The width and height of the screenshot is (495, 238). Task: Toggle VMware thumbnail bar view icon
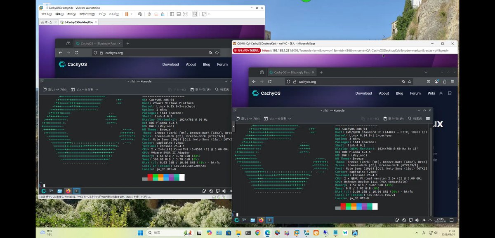[x=178, y=14]
